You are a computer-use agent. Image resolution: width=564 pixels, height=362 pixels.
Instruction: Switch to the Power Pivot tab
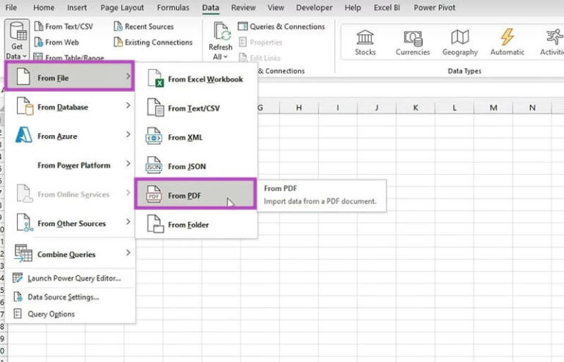coord(434,7)
